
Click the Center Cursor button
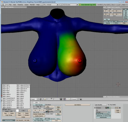(39, 116)
